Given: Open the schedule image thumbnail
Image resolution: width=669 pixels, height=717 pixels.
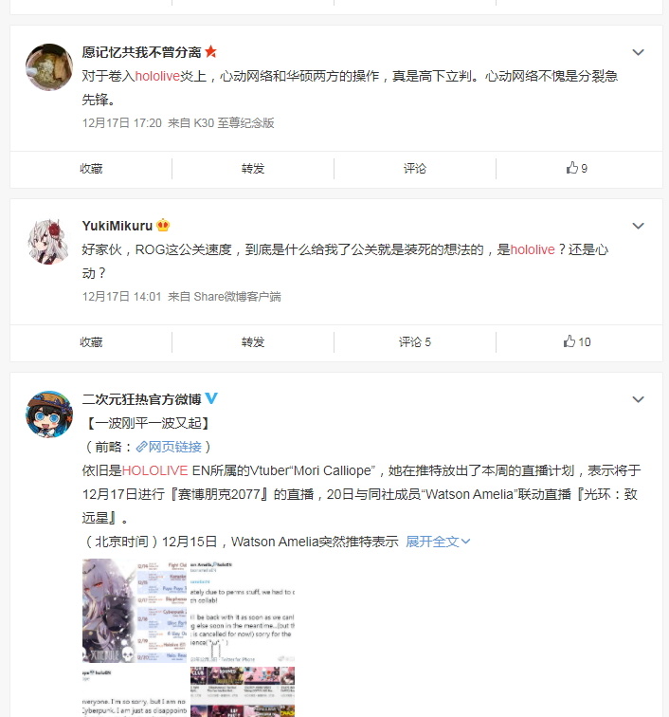Looking at the screenshot, I should click(135, 611).
